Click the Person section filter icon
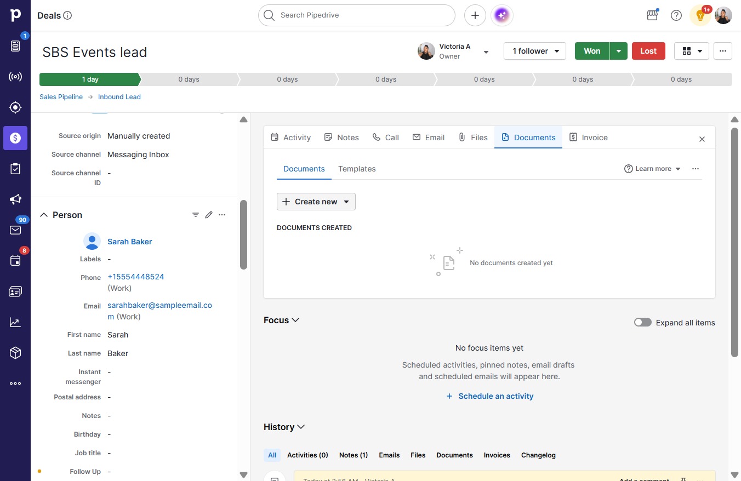 196,215
